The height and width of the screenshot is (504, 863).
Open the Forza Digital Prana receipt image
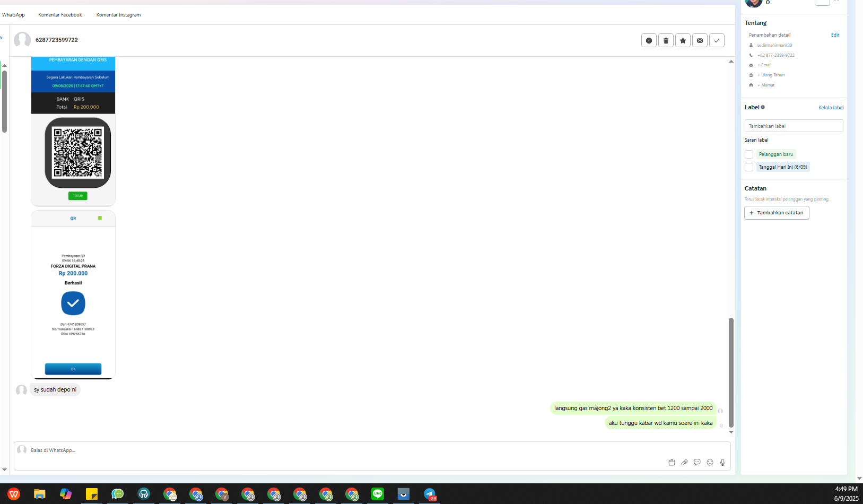[73, 294]
